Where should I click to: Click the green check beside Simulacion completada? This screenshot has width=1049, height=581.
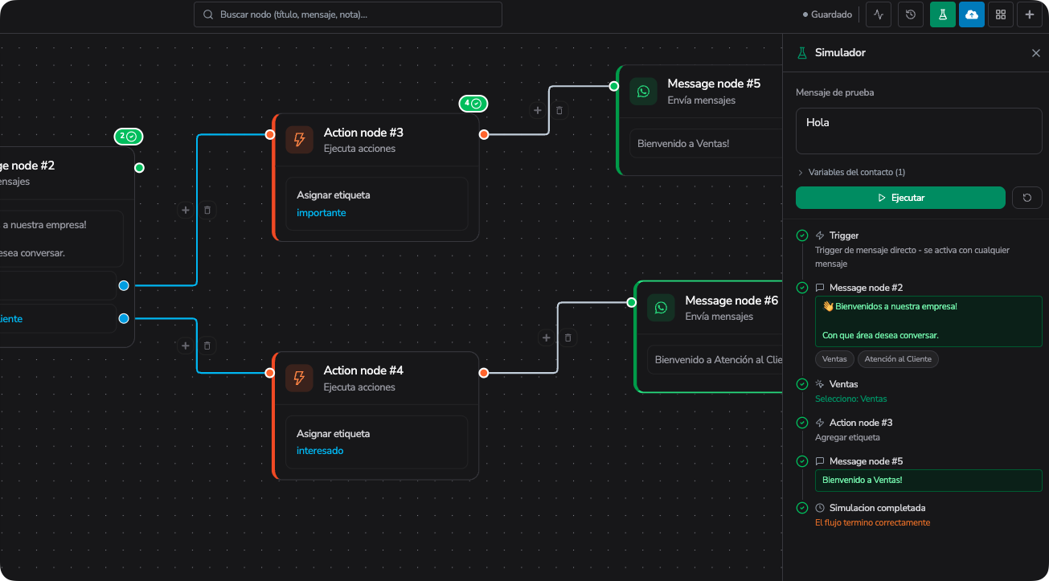[x=801, y=508]
